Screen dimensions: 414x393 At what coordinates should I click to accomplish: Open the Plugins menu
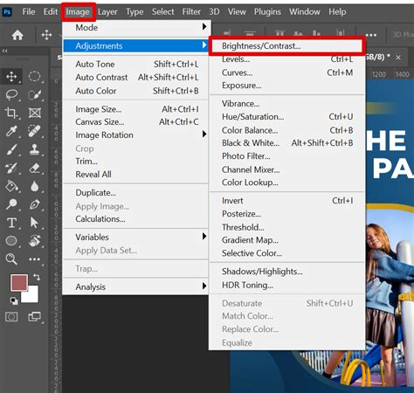point(267,11)
